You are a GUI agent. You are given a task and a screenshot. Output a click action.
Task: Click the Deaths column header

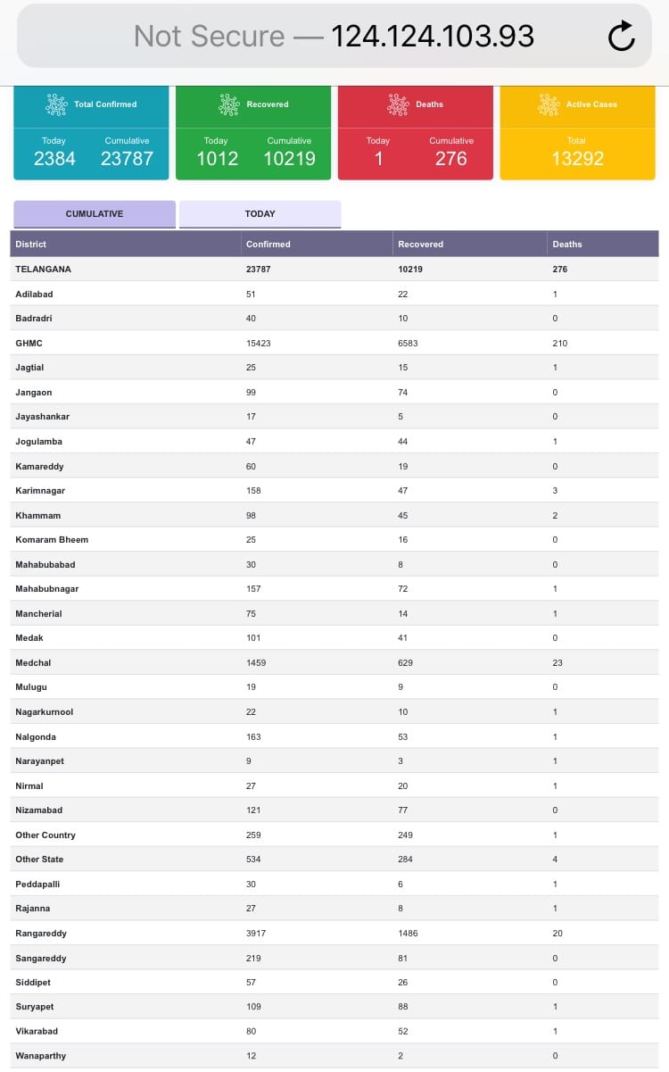567,244
